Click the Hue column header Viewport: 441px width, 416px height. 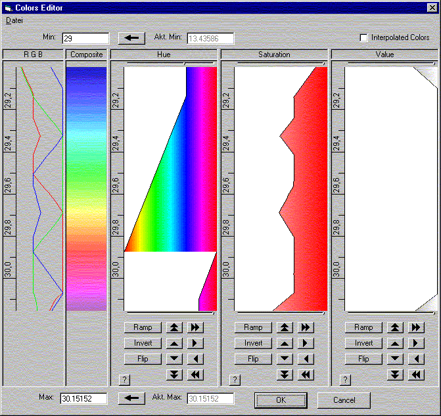click(x=164, y=55)
